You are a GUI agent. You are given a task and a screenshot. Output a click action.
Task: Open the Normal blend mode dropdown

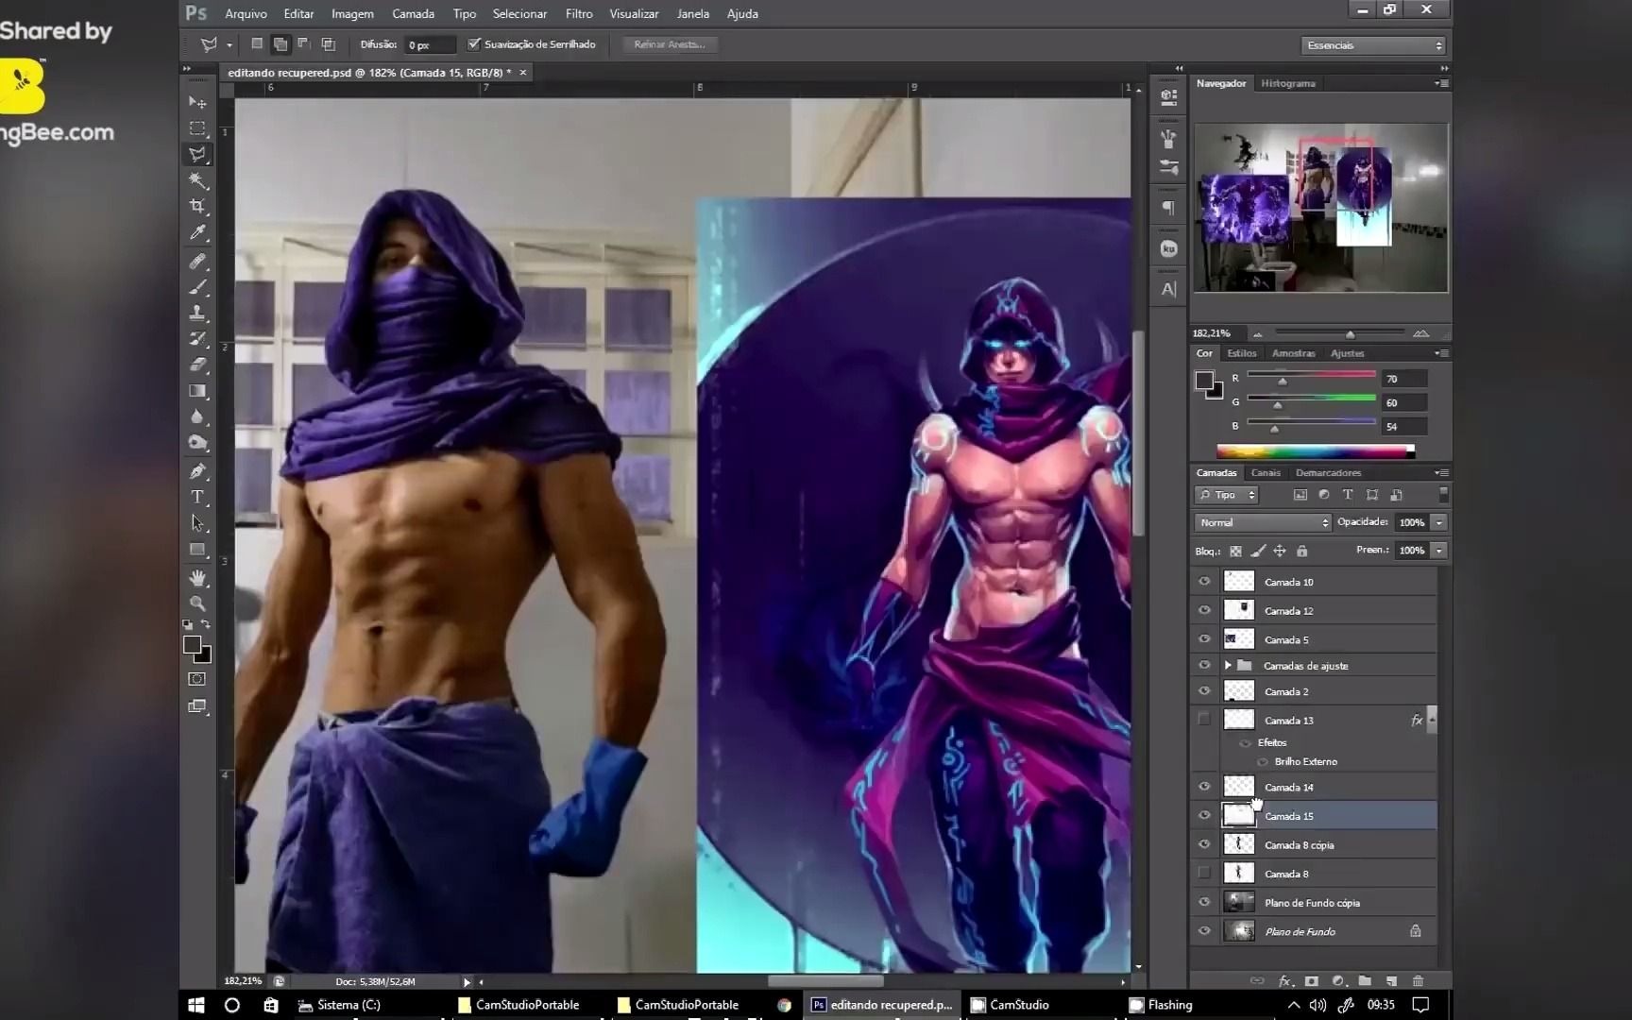1263,522
